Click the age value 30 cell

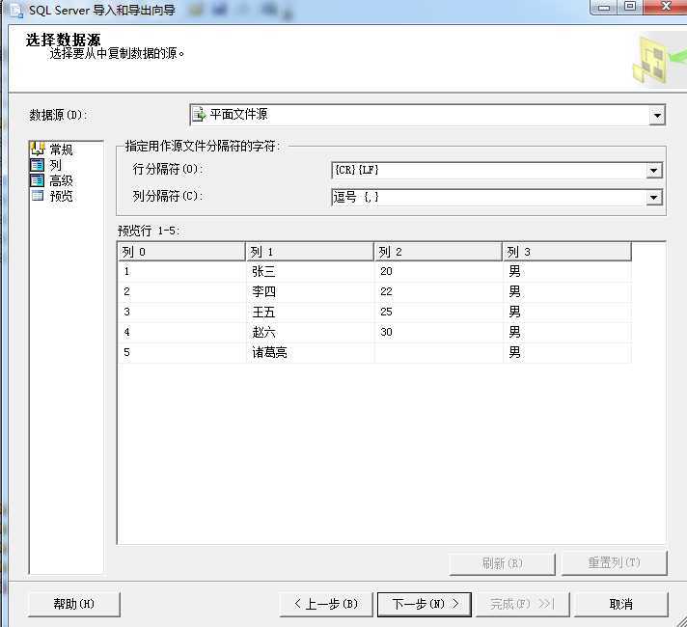tap(439, 332)
